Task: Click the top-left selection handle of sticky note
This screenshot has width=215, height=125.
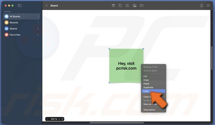Action: [x=109, y=49]
